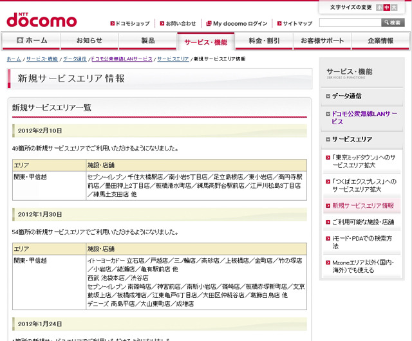This screenshot has height=341, width=412.
Task: Click the サービスエリア breadcrumb link
Action: (x=173, y=59)
